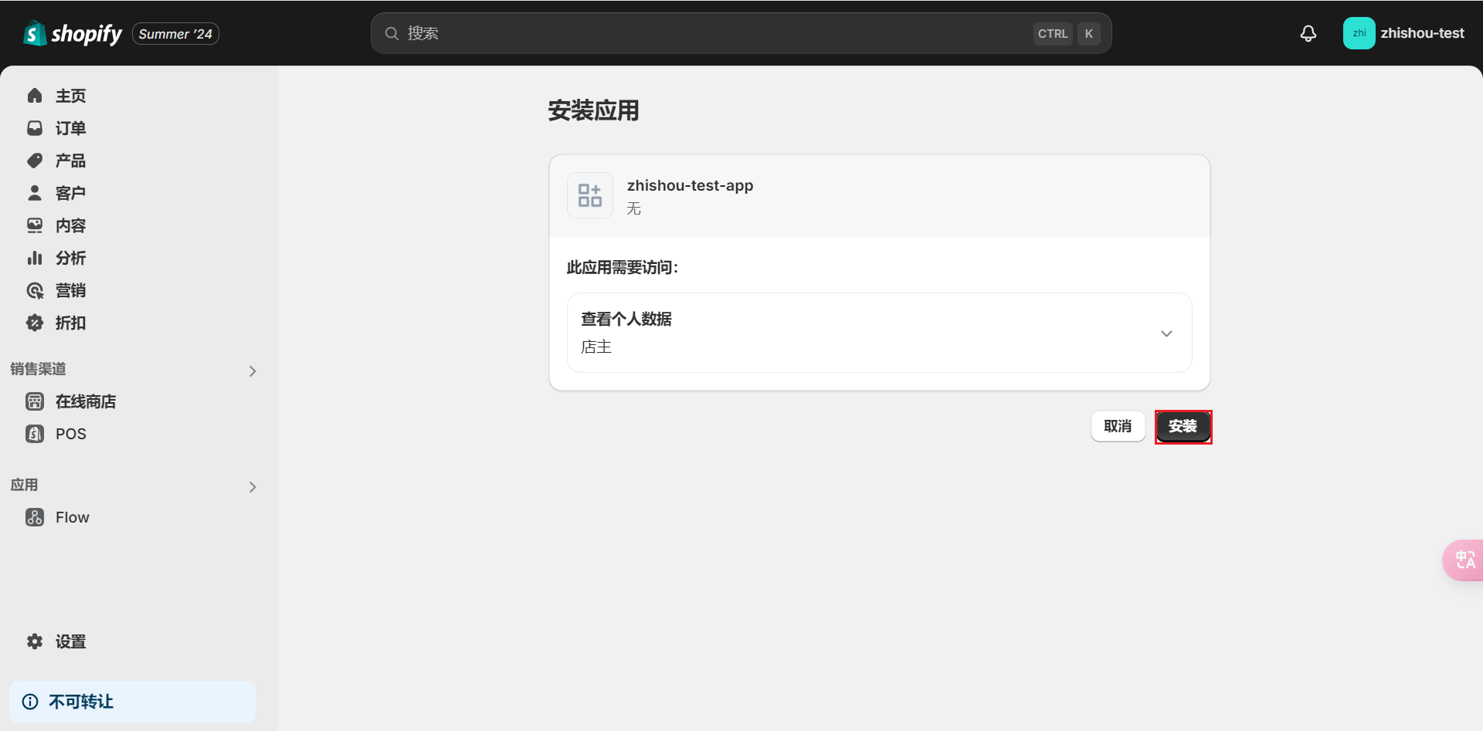Click the 分析 bar chart icon
Image resolution: width=1483 pixels, height=731 pixels.
pos(35,258)
